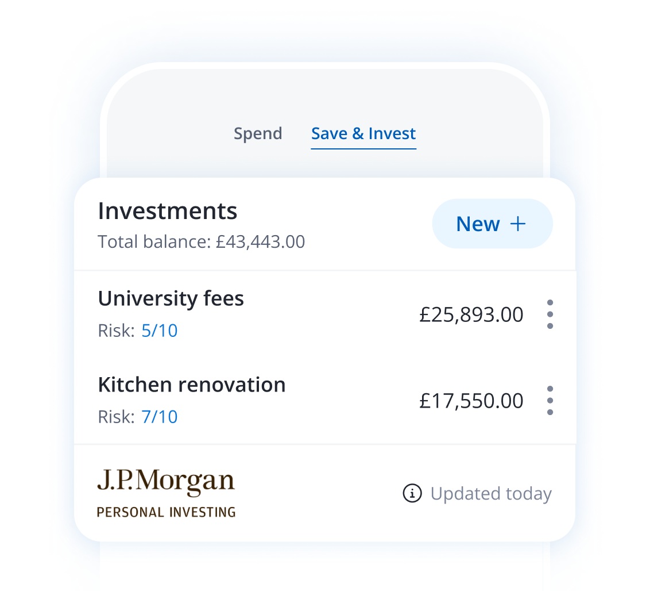Toggle the Save & Invest view
The height and width of the screenshot is (591, 650).
pyautogui.click(x=363, y=133)
